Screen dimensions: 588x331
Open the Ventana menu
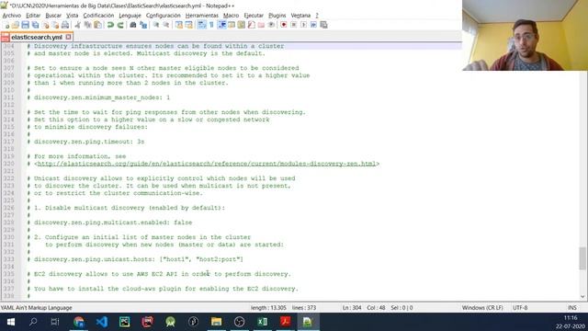click(x=300, y=16)
